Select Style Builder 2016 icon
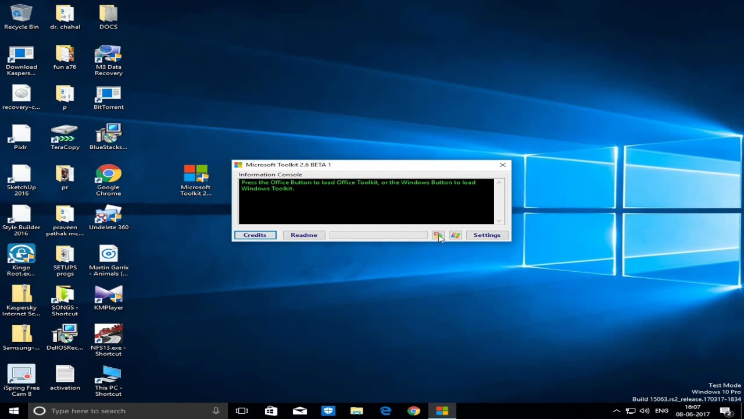 (x=22, y=221)
